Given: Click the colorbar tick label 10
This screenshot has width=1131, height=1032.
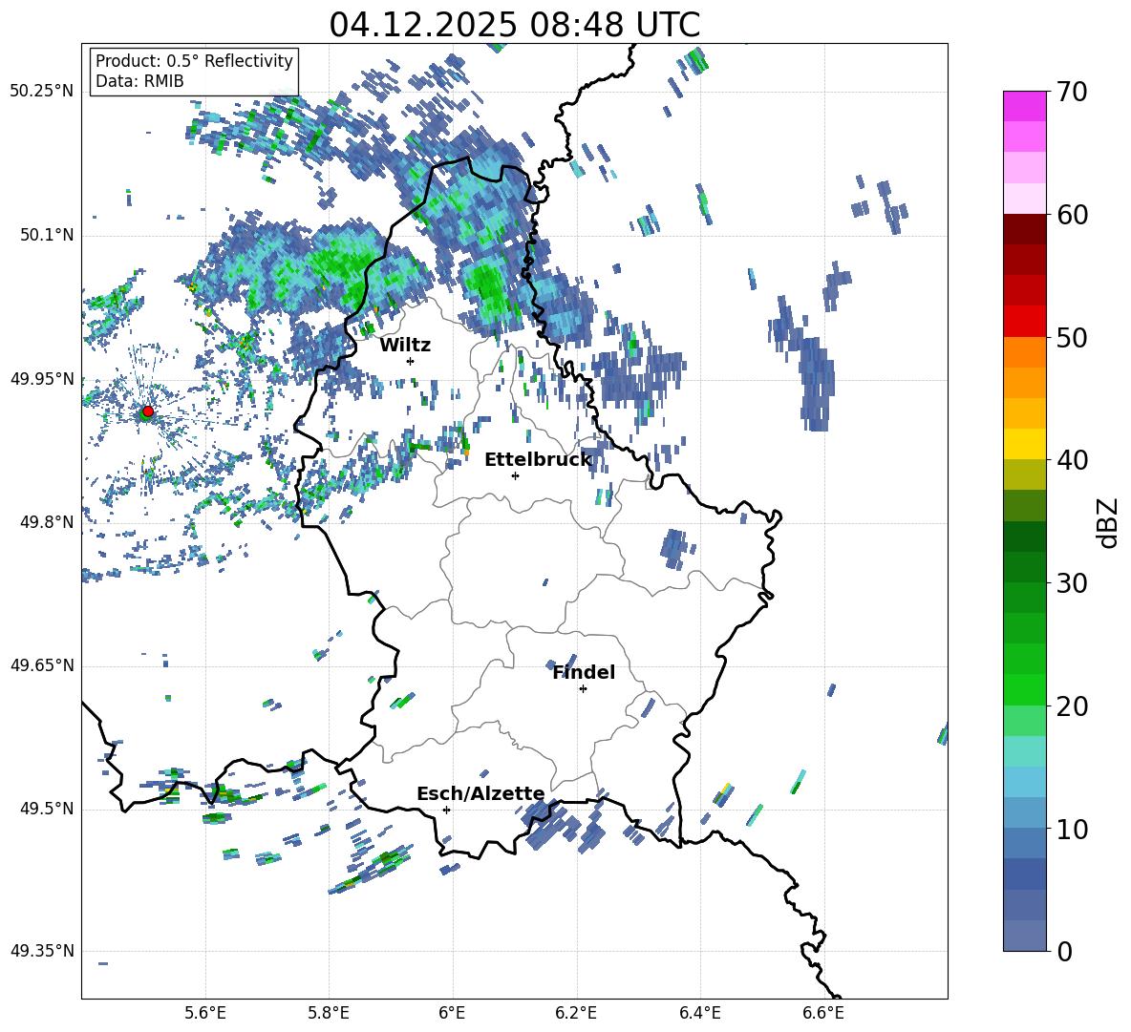Looking at the screenshot, I should point(1072,829).
